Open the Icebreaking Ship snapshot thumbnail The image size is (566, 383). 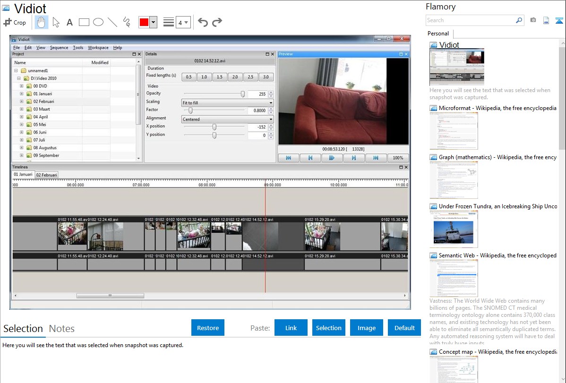[x=454, y=229]
